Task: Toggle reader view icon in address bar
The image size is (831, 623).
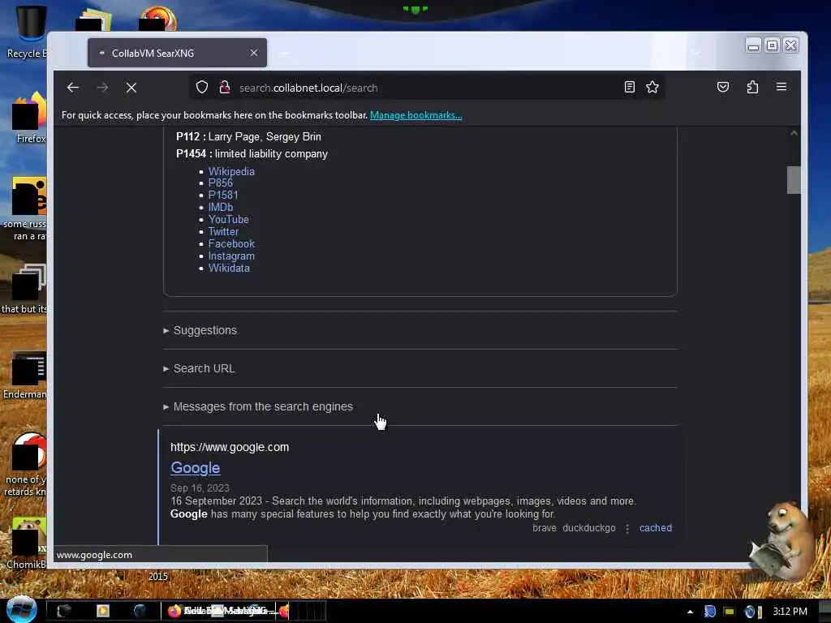Action: [629, 87]
